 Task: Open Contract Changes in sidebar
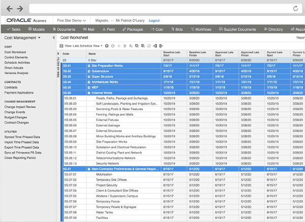17,122
